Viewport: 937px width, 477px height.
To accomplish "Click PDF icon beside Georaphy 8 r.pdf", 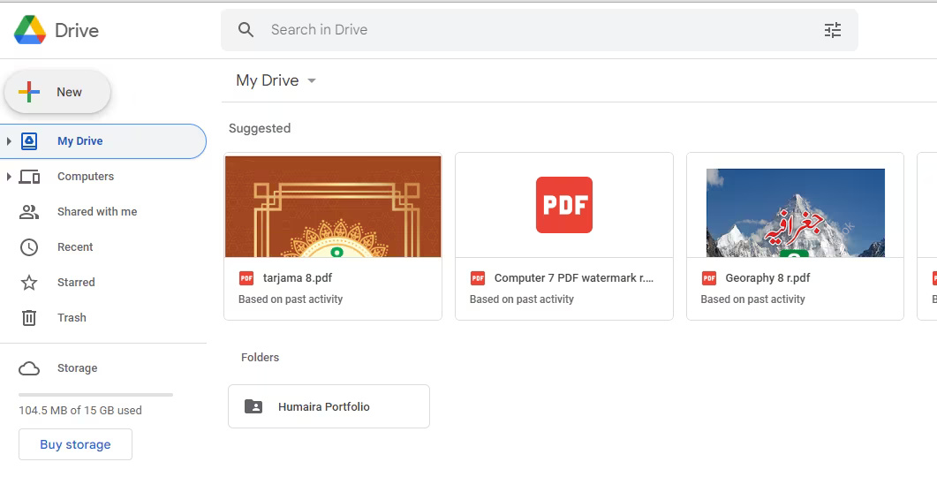I will [709, 278].
